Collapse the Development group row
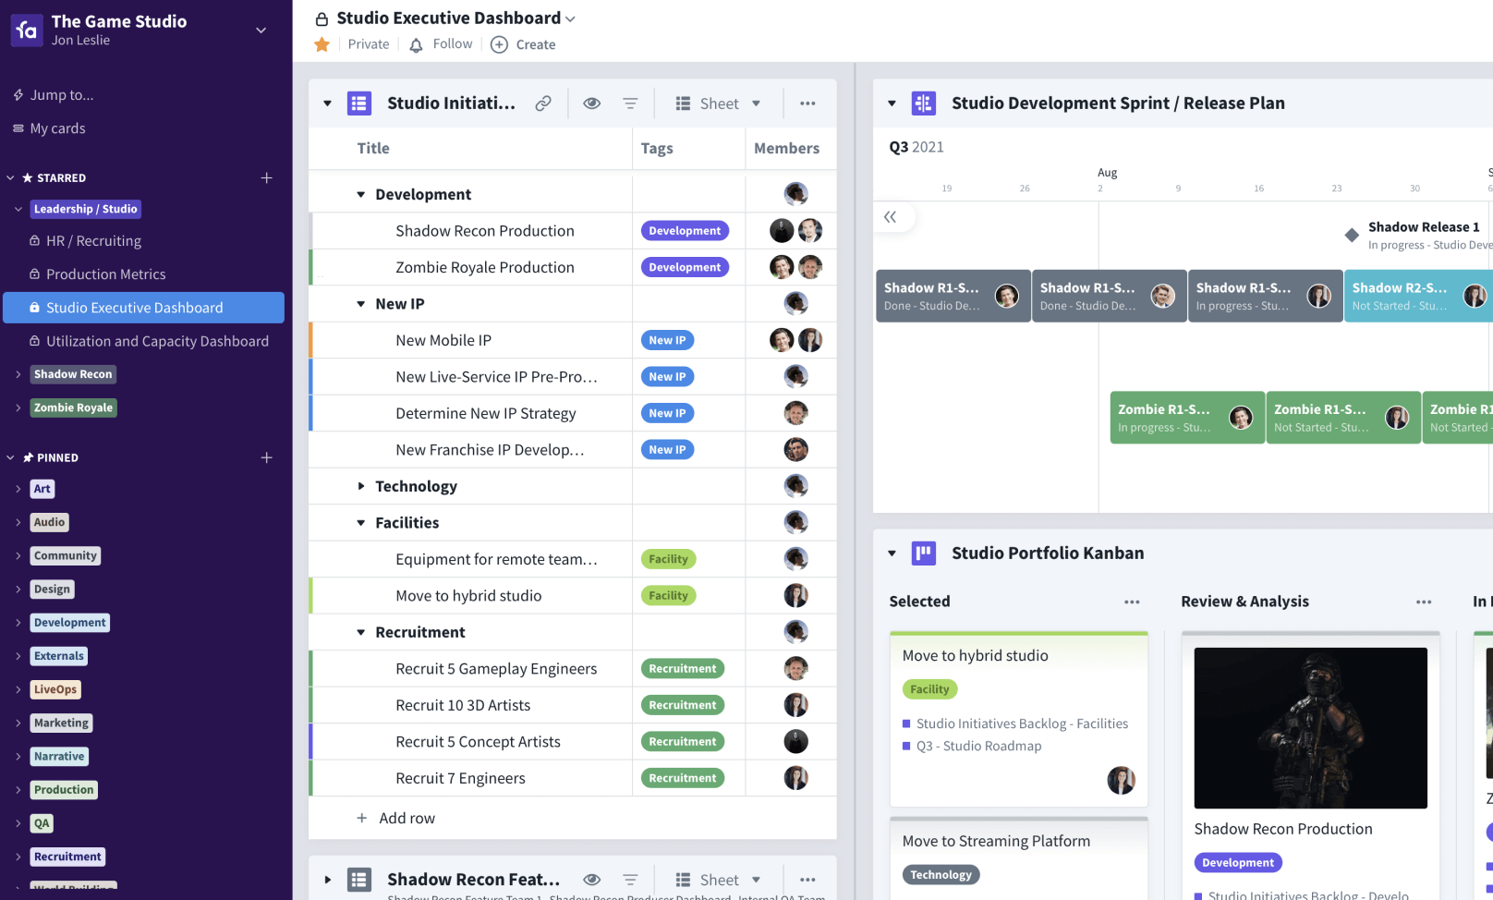Image resolution: width=1493 pixels, height=900 pixels. pyautogui.click(x=361, y=194)
